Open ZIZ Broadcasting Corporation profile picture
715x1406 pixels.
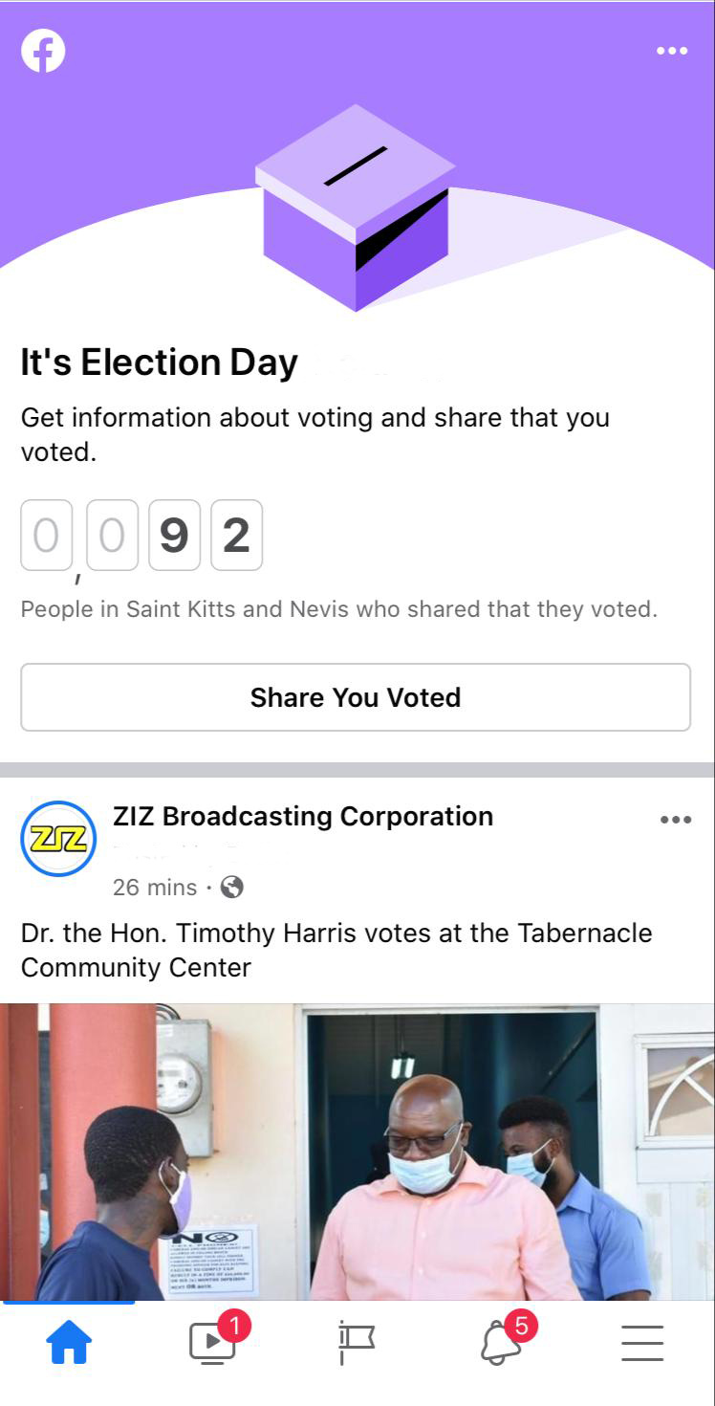pos(58,839)
